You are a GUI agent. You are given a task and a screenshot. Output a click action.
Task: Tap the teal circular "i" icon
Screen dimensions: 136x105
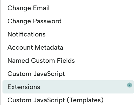pyautogui.click(x=129, y=85)
